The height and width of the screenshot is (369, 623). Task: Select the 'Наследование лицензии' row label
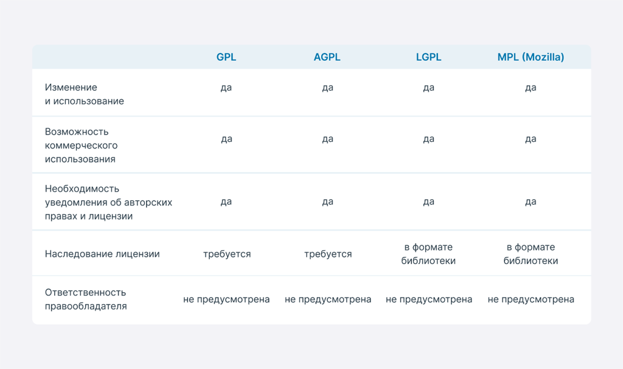(x=102, y=254)
